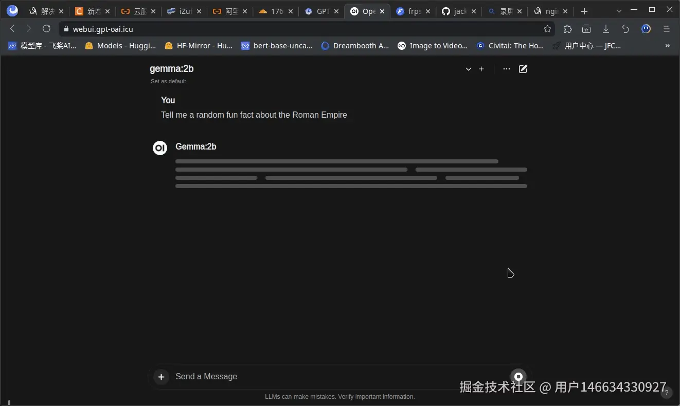Open the help question mark button
The width and height of the screenshot is (680, 406).
pyautogui.click(x=667, y=393)
